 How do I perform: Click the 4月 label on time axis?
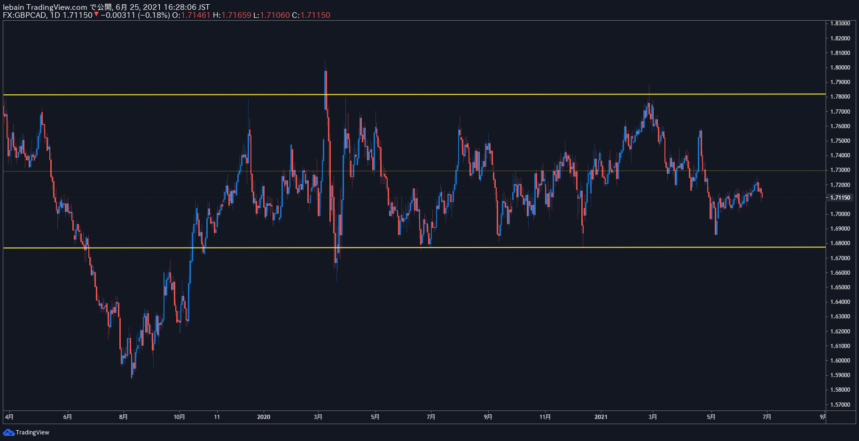coord(9,417)
